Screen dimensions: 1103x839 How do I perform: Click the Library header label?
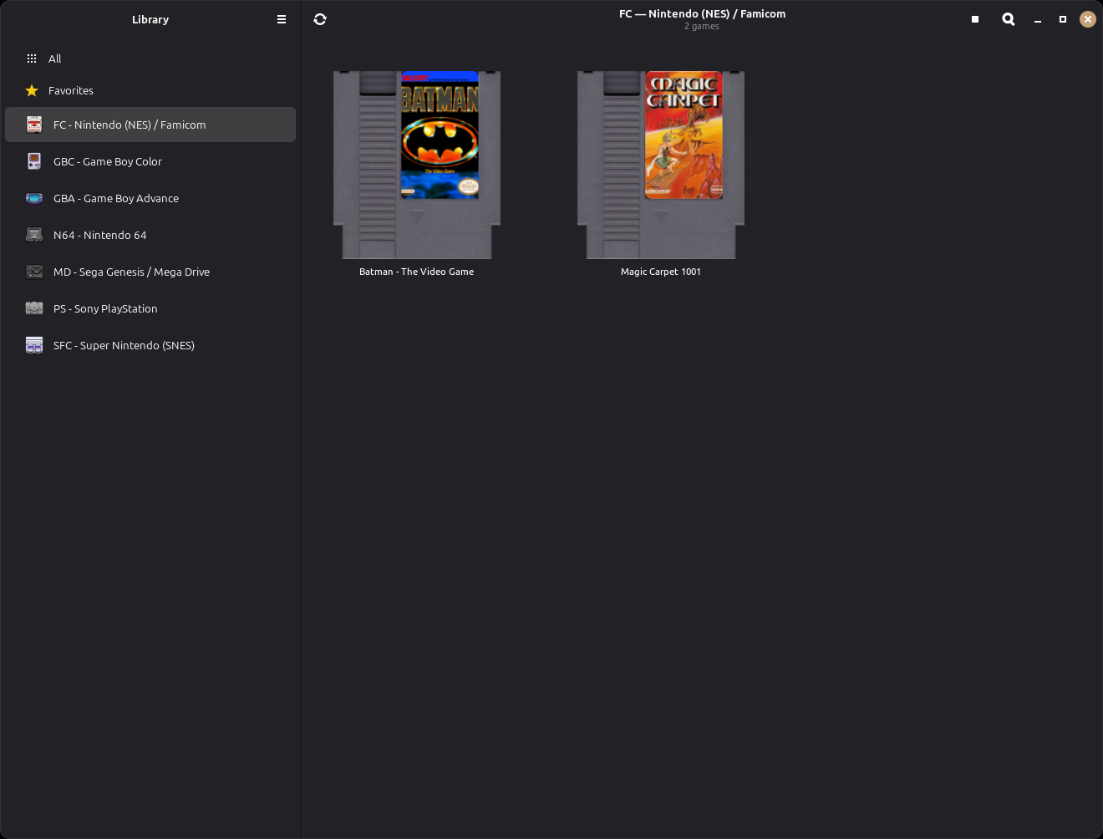[150, 19]
